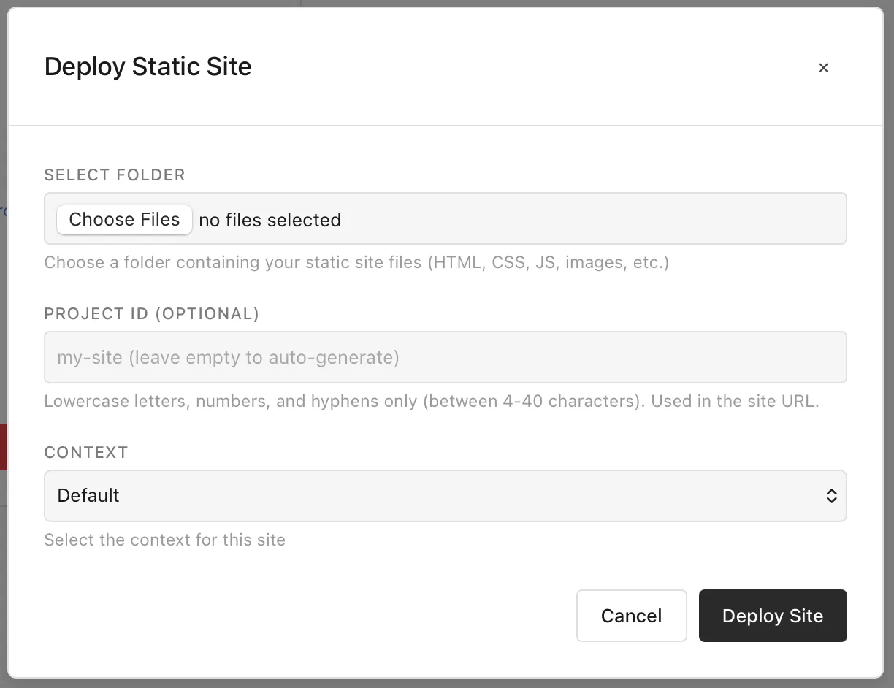Open the folder picker under Select Folder
Viewport: 894px width, 688px height.
pos(124,219)
